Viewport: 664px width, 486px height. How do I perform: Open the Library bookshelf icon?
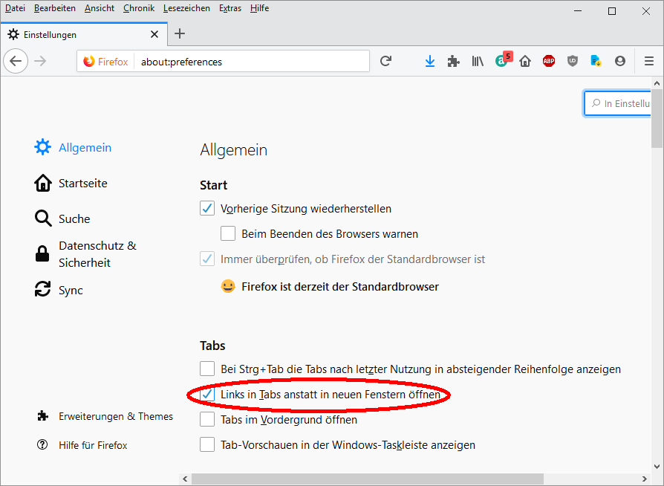point(478,62)
